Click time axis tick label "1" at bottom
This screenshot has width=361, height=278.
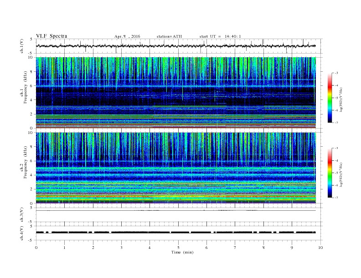[x=64, y=248]
